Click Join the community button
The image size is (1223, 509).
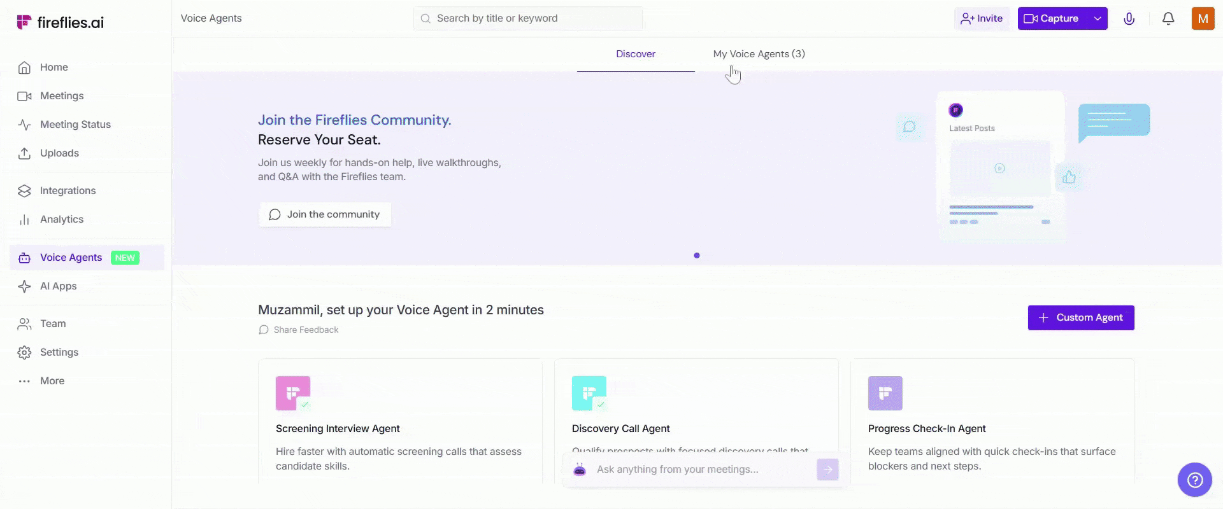(325, 214)
